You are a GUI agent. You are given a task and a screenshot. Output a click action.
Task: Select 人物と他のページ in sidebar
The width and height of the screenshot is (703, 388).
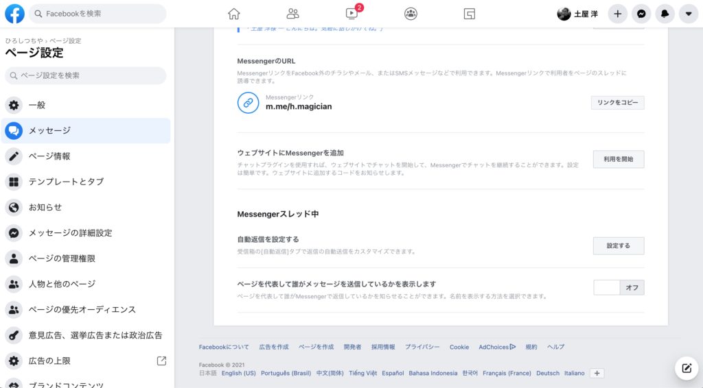pyautogui.click(x=86, y=284)
